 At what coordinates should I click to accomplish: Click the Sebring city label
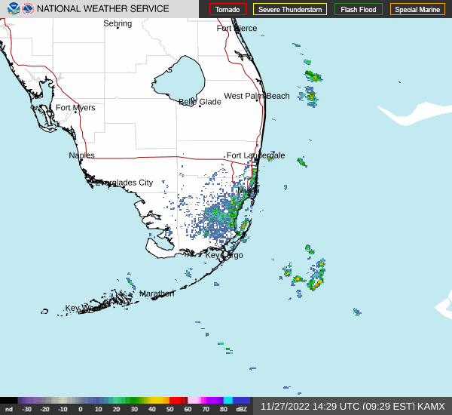coord(118,23)
